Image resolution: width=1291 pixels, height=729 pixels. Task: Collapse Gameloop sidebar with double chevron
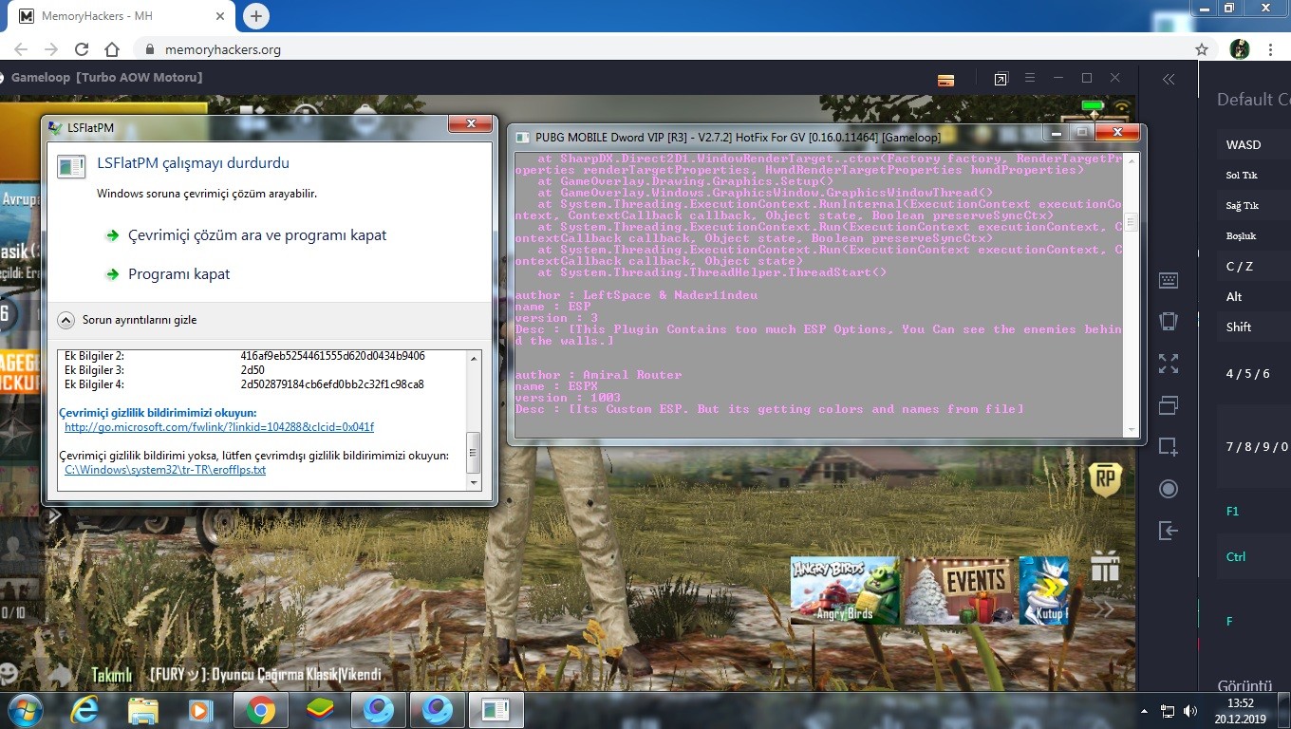point(1169,79)
